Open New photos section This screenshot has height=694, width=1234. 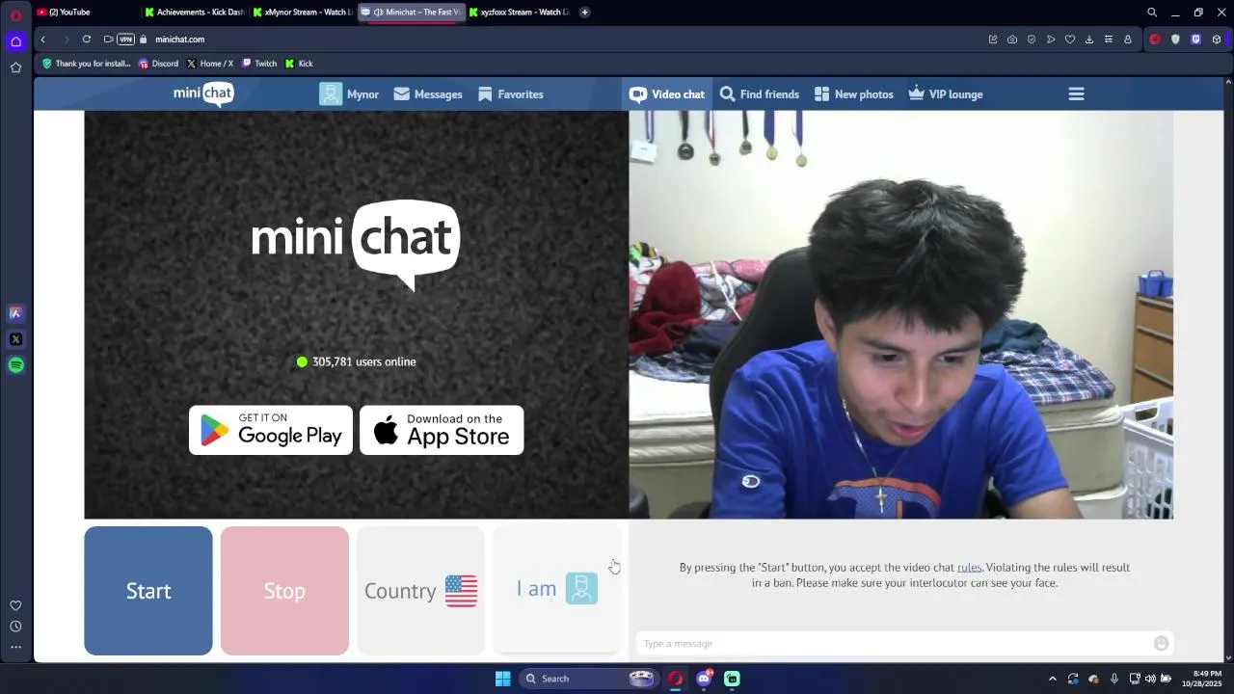click(854, 94)
